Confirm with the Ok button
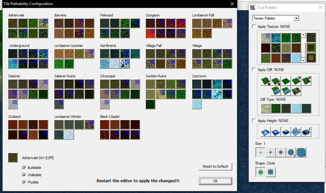 click(x=215, y=181)
